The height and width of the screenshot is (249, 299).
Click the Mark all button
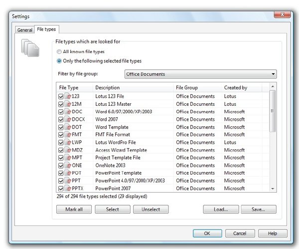tap(74, 210)
